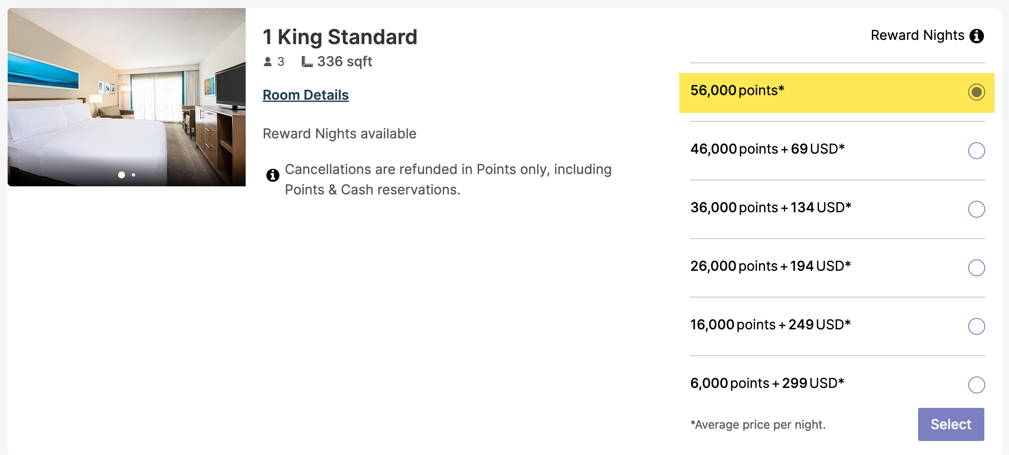This screenshot has height=455, width=1009.
Task: Click the 1 King Standard room photo
Action: [x=127, y=97]
